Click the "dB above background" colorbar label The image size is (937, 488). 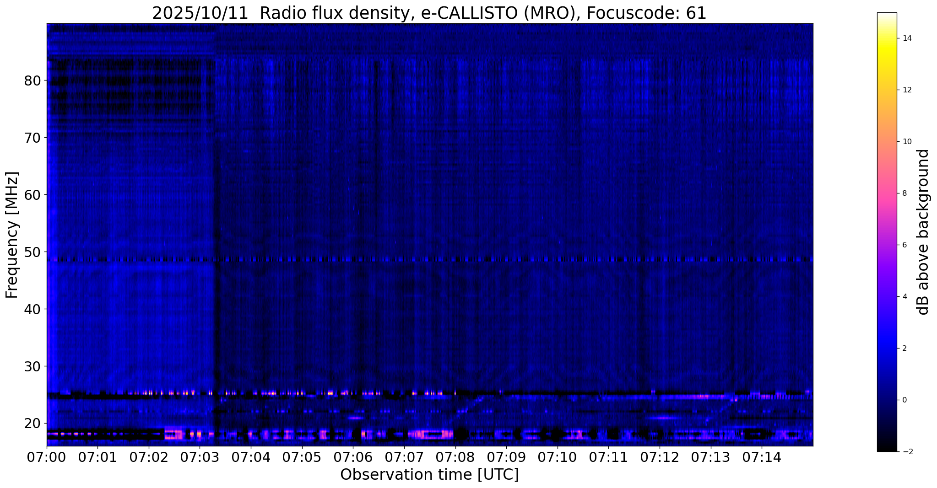pos(923,232)
